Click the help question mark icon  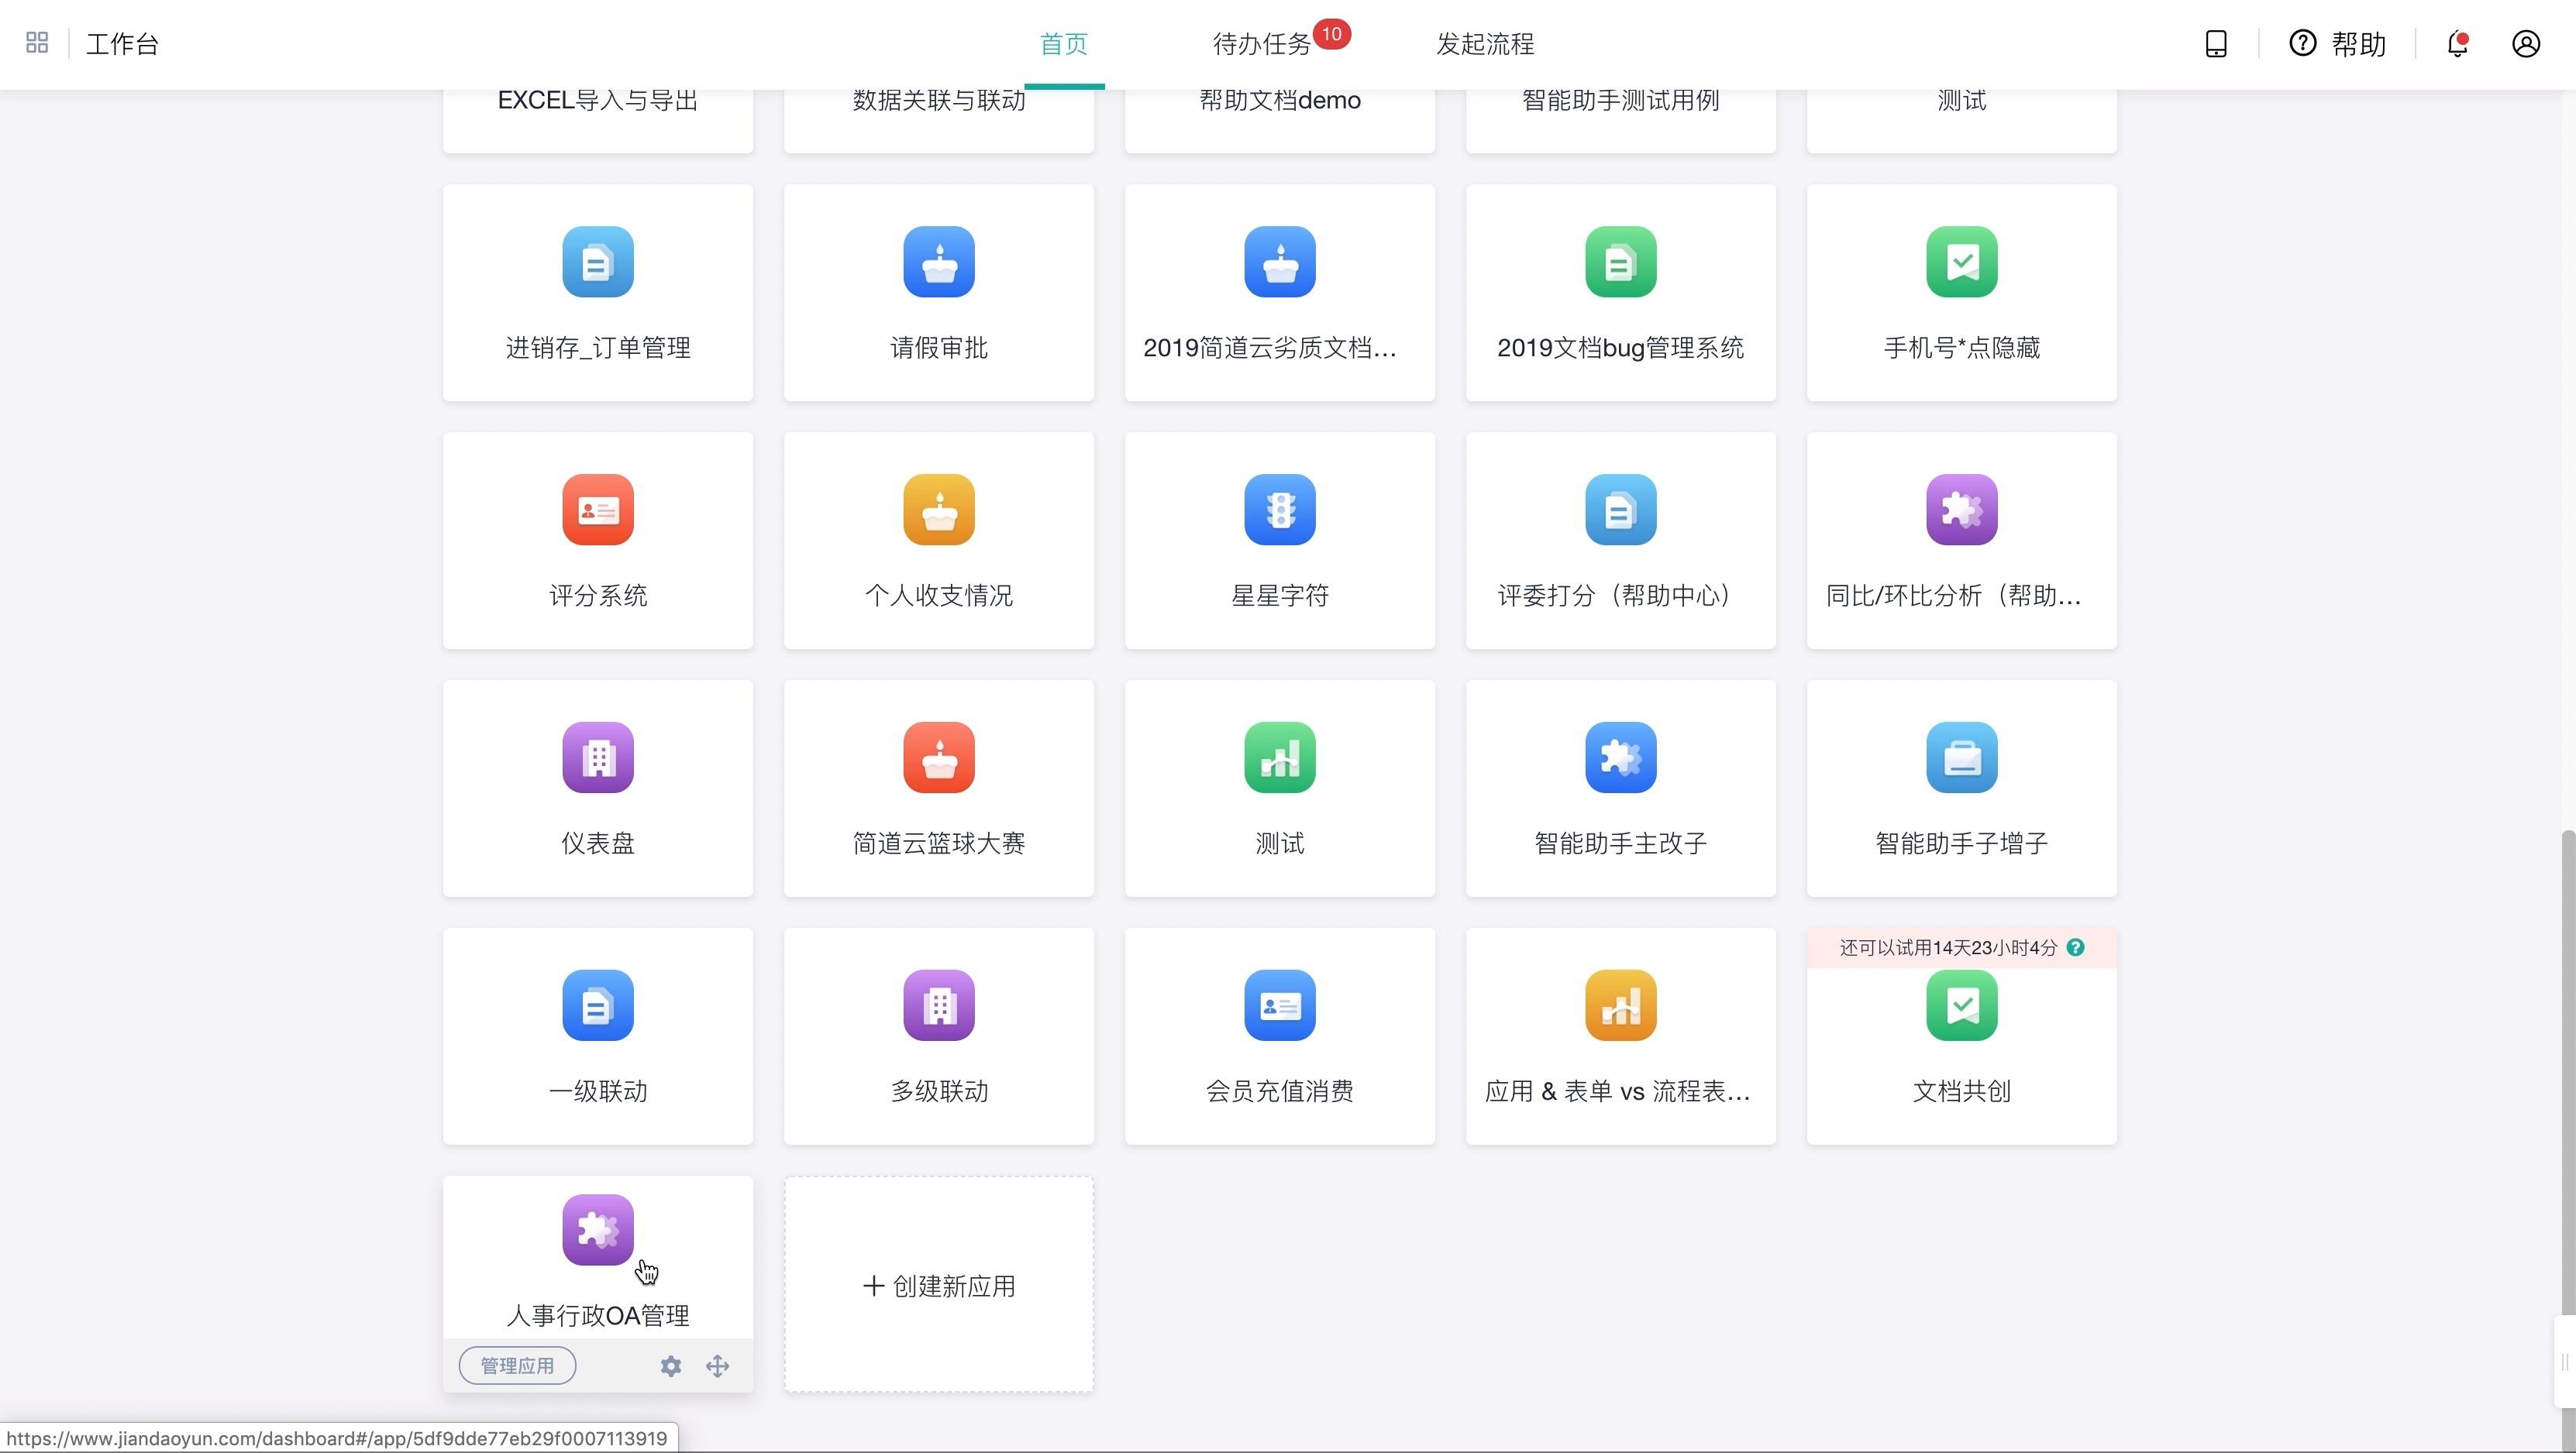tap(2303, 44)
